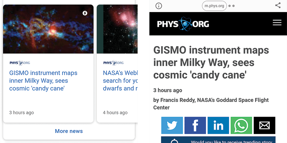This screenshot has height=143, width=287.
Task: Tap the share icon
Action: click(x=278, y=6)
